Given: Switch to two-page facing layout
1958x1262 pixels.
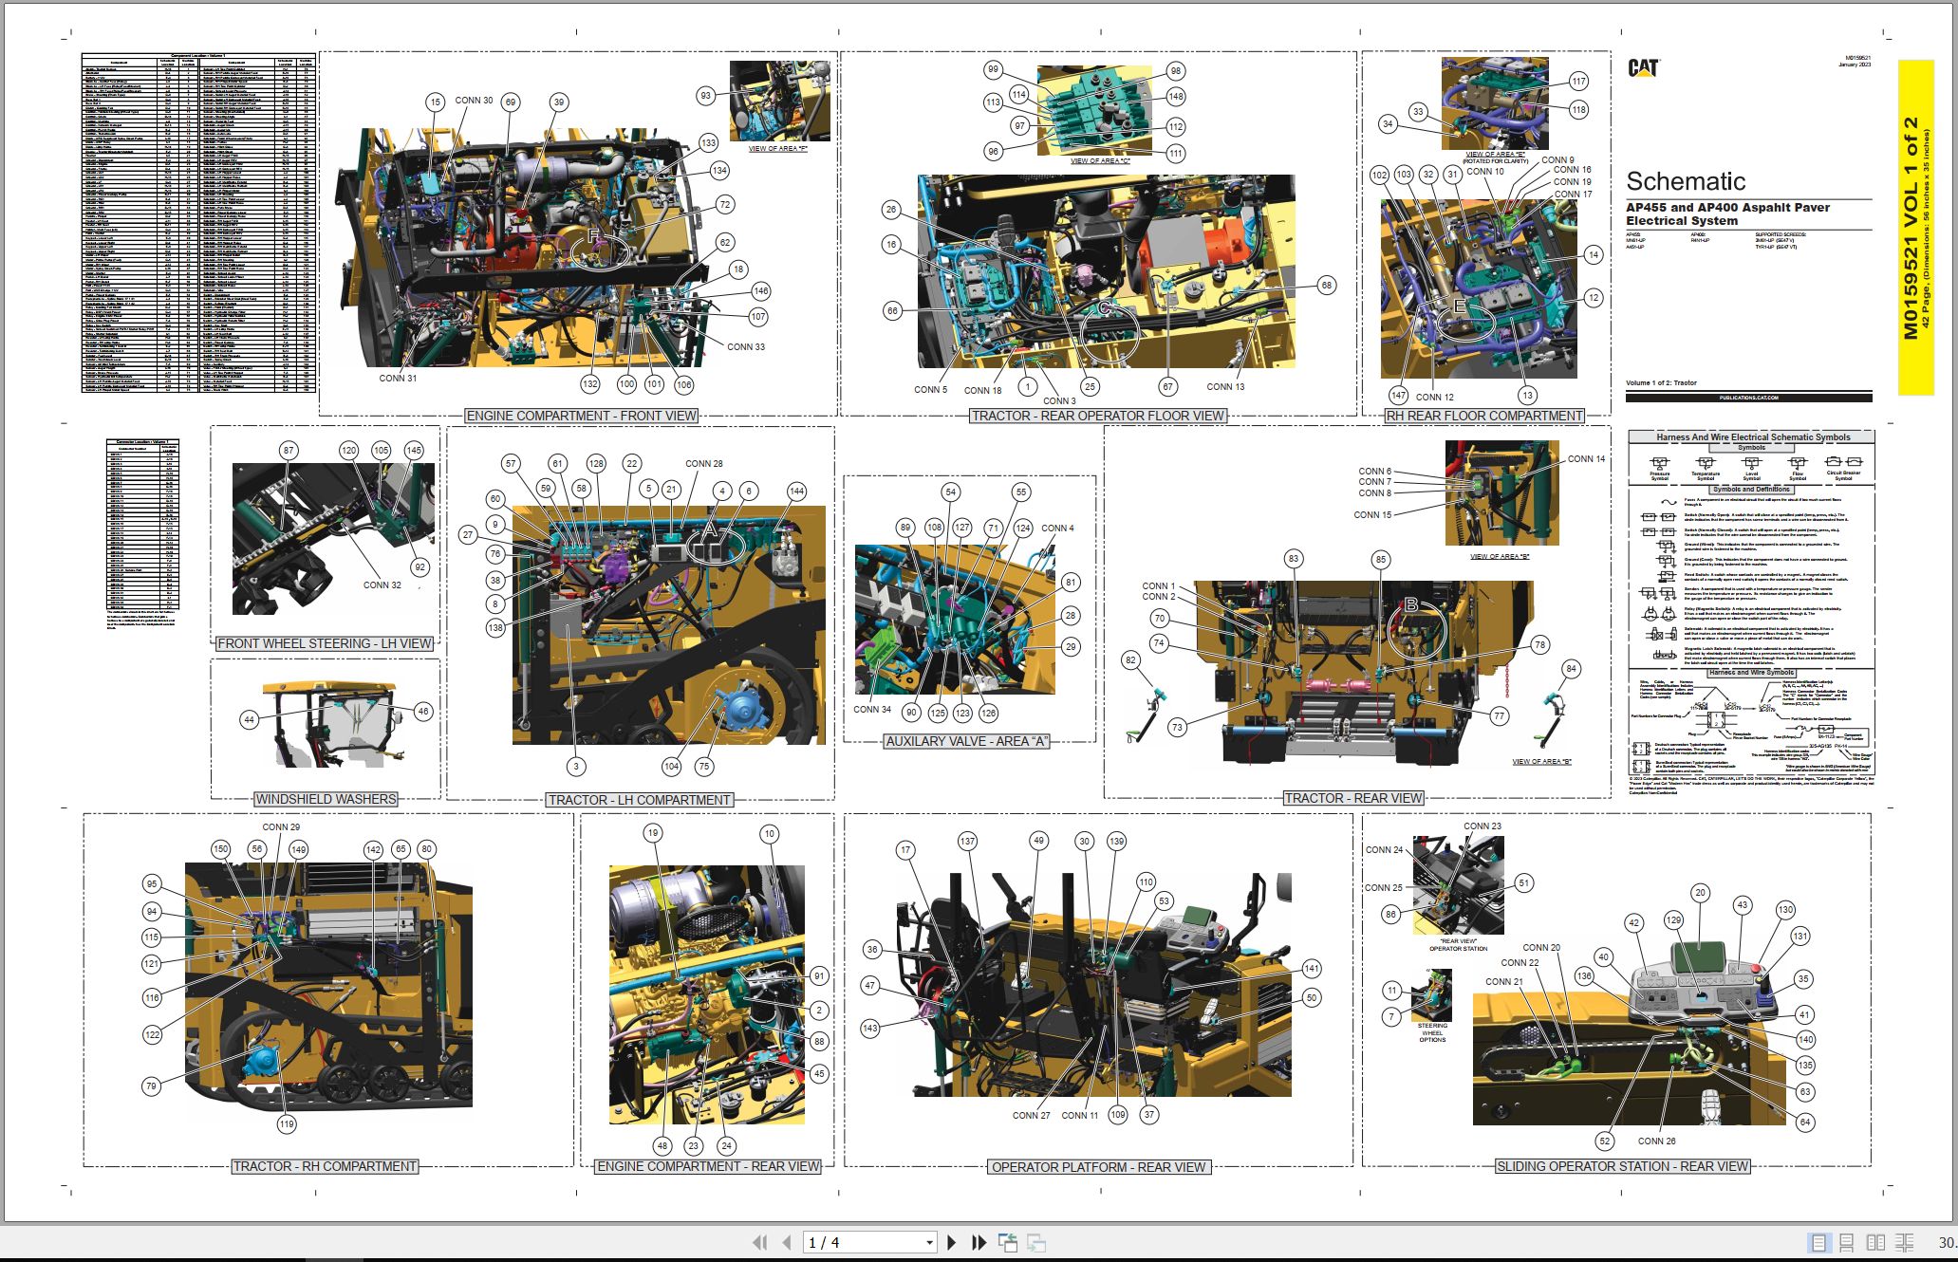Looking at the screenshot, I should click(x=1875, y=1242).
